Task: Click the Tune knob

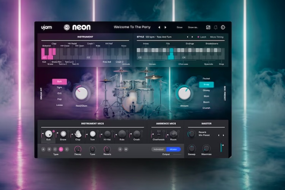Action: (x=92, y=149)
